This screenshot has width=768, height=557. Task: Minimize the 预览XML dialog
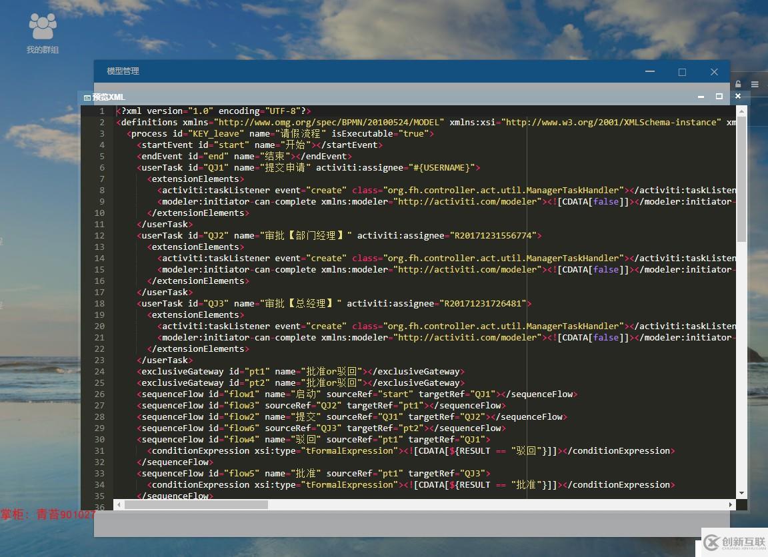point(701,97)
